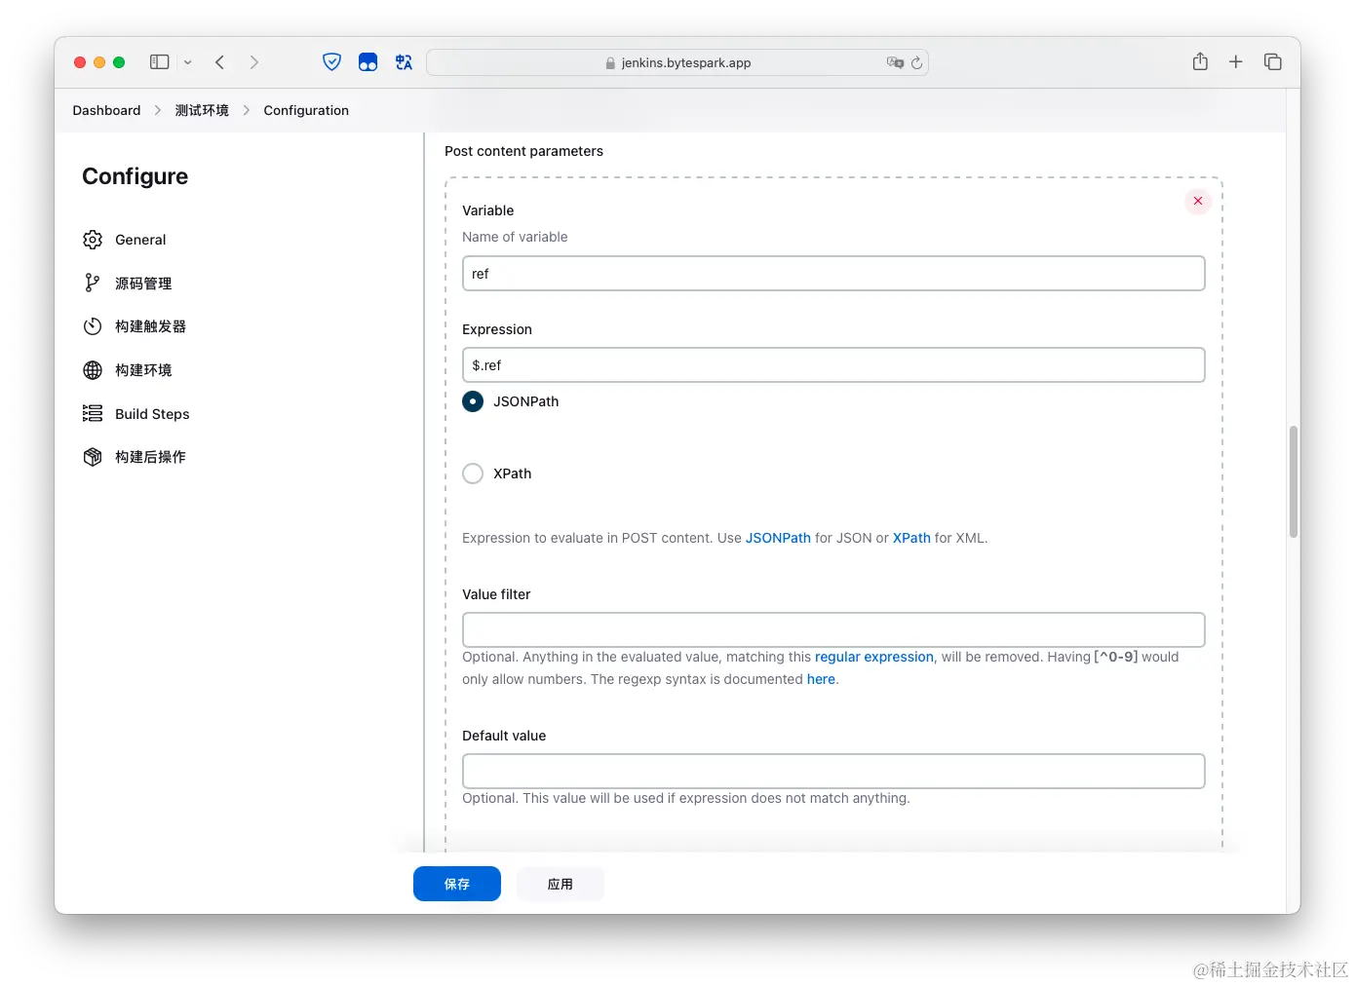The height and width of the screenshot is (986, 1355).
Task: Click the 构建触发器 clock icon
Action: pyautogui.click(x=93, y=326)
